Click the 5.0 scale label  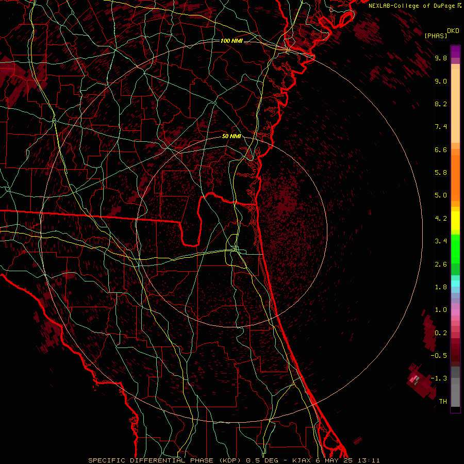pos(441,195)
